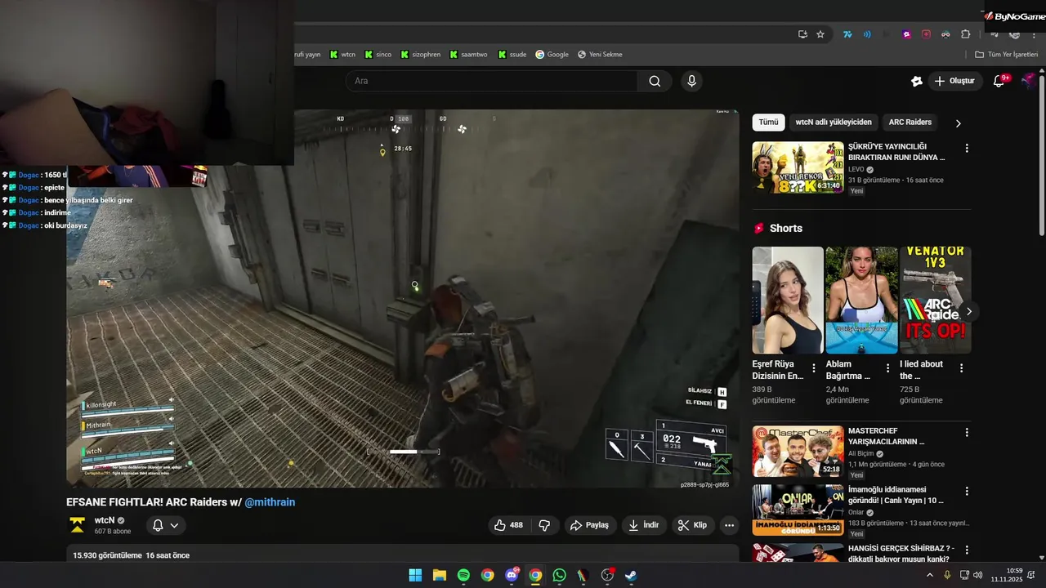The image size is (1046, 588).
Task: Click the Klip clip button
Action: (692, 525)
